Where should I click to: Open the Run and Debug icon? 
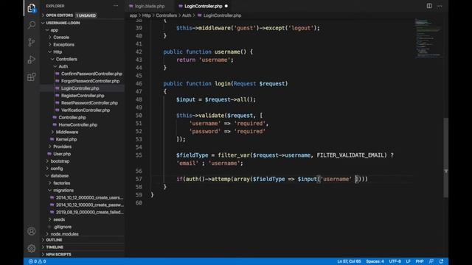32,60
